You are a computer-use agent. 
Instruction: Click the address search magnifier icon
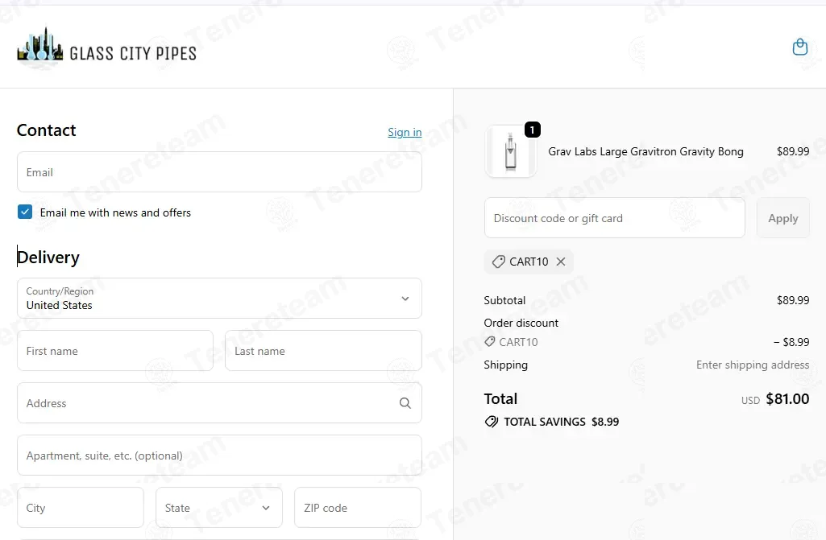pyautogui.click(x=405, y=403)
